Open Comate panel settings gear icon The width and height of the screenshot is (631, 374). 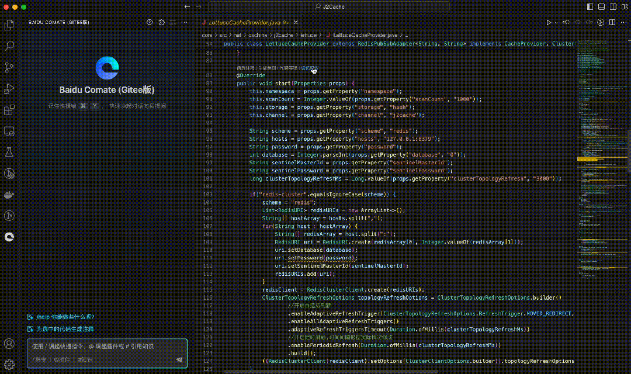pyautogui.click(x=161, y=23)
